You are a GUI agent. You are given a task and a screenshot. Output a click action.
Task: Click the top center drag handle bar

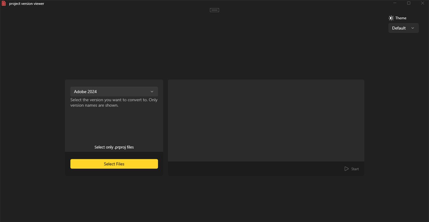pos(214,10)
